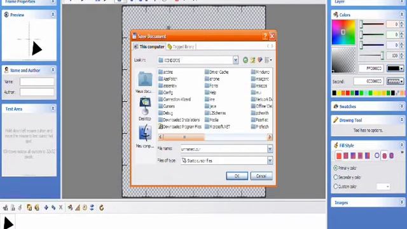Click OK button in Save Document dialog
This screenshot has height=229, width=407.
(x=237, y=176)
